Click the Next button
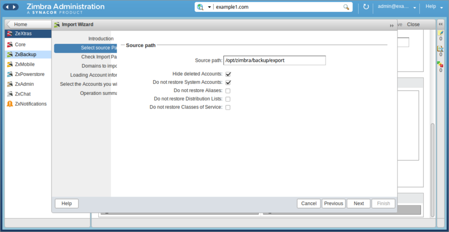 [359, 203]
